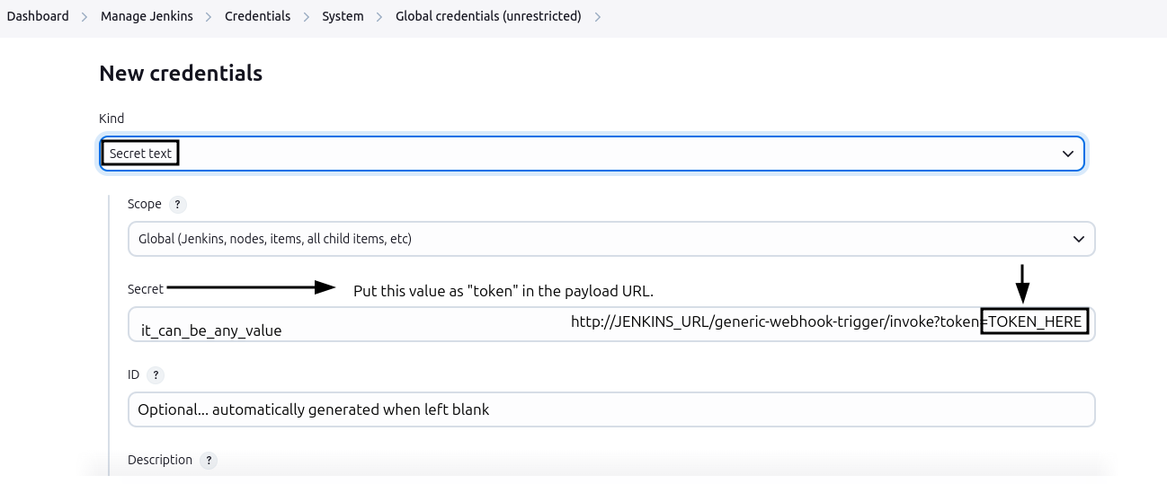
Task: Open the Credentials breadcrumb link
Action: [x=257, y=16]
